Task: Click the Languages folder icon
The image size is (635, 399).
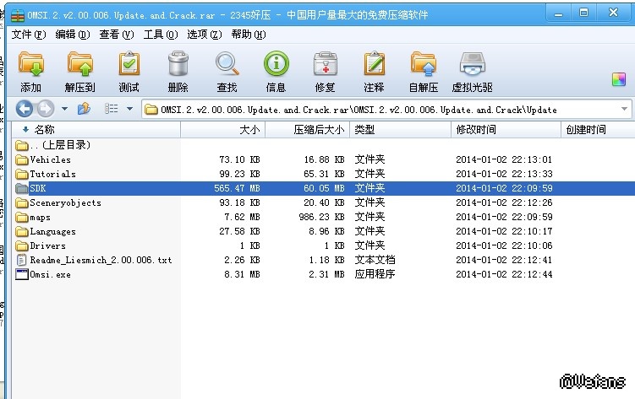Action: click(21, 231)
